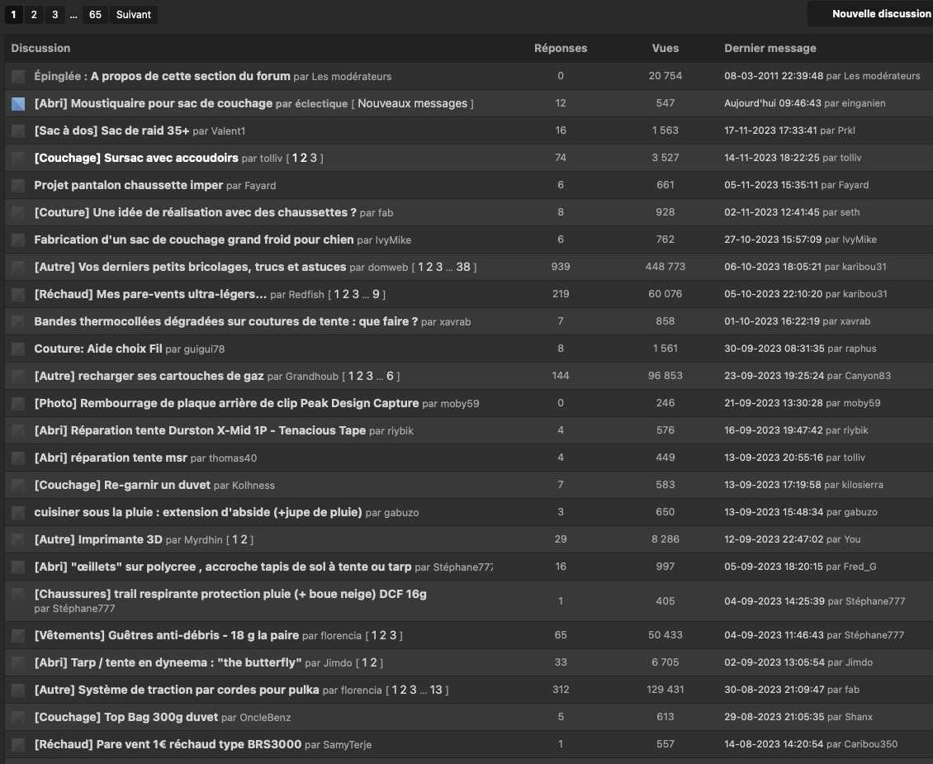The image size is (933, 764).
Task: Open thread A propos de cette section du forum
Action: (x=191, y=76)
